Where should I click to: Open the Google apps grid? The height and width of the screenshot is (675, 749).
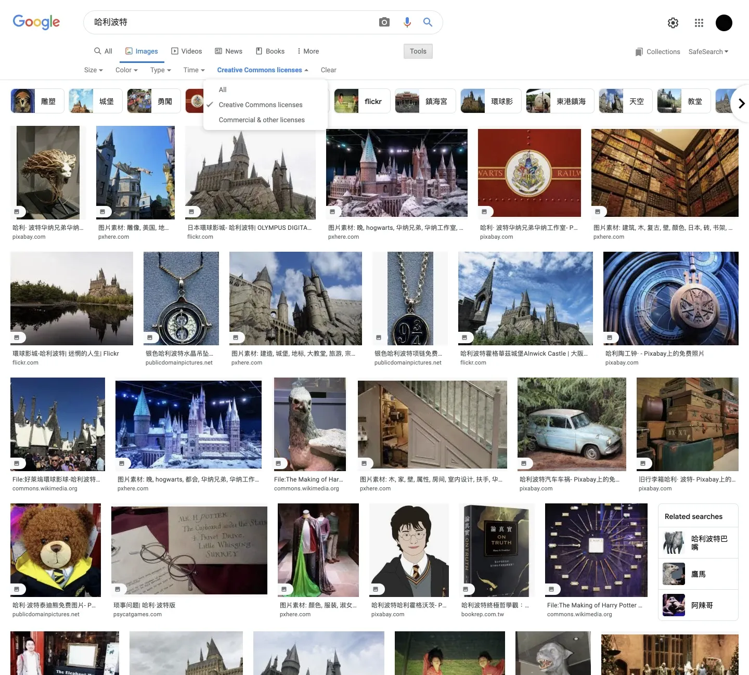coord(699,23)
